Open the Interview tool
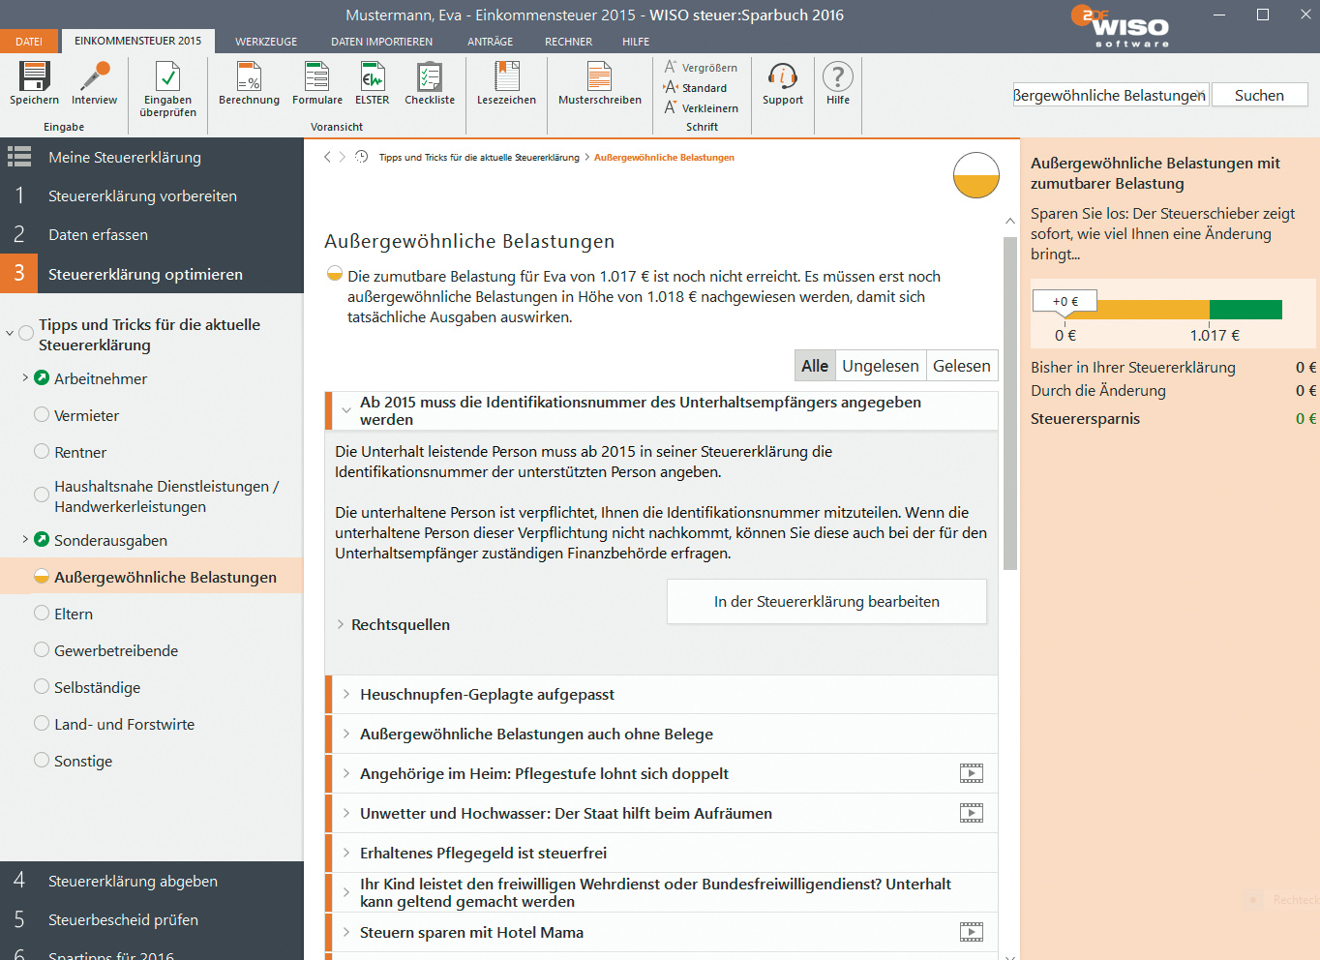The width and height of the screenshot is (1320, 960). (x=94, y=77)
